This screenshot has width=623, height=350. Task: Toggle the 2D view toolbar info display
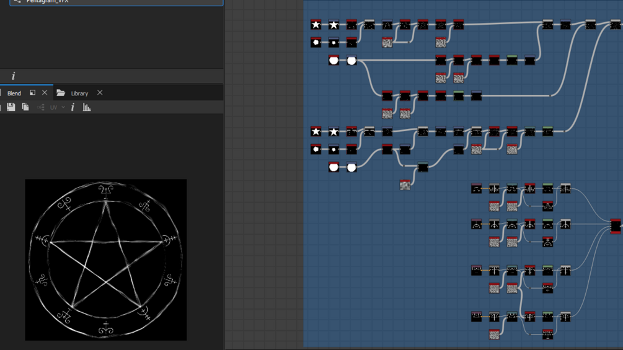(73, 107)
